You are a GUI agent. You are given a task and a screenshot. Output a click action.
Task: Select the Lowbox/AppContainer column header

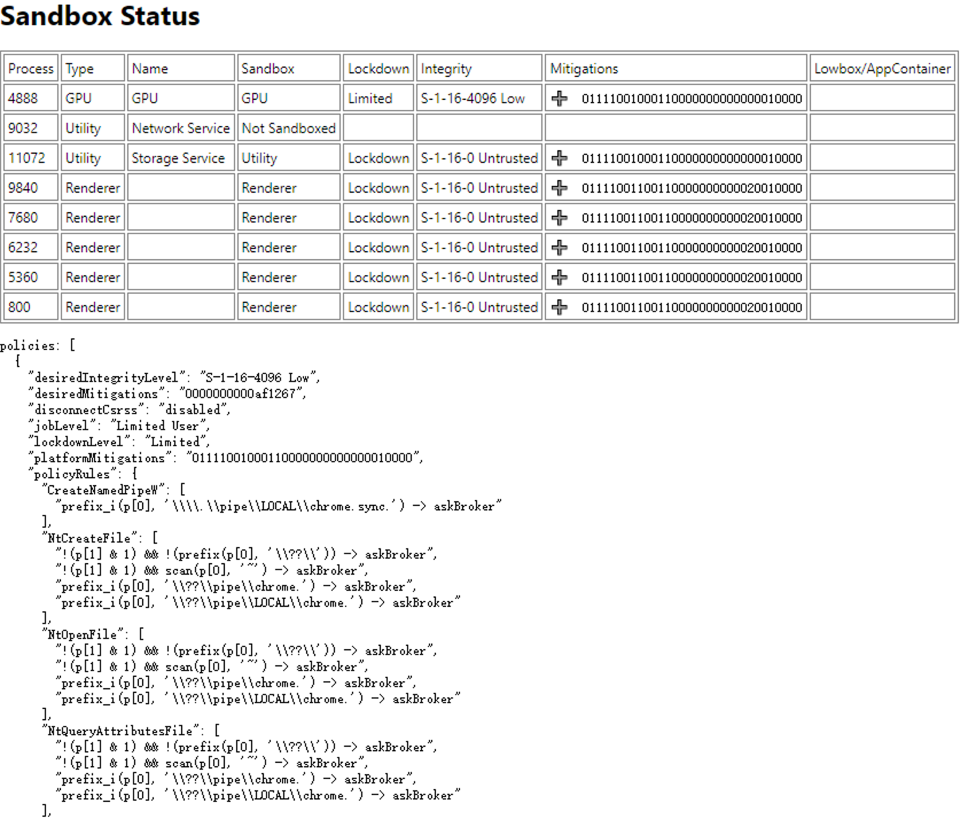882,69
